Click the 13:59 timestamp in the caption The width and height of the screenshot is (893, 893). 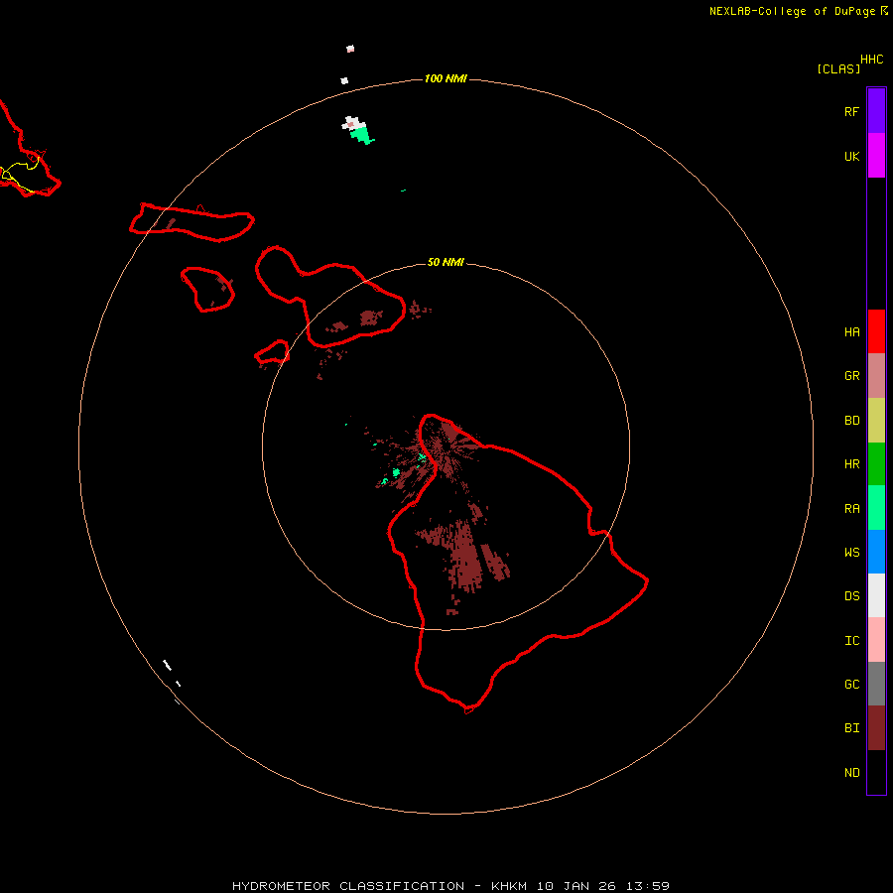[x=648, y=886]
